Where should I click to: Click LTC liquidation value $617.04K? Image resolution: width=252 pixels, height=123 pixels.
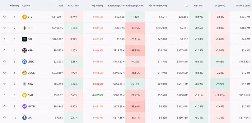[x=245, y=118]
